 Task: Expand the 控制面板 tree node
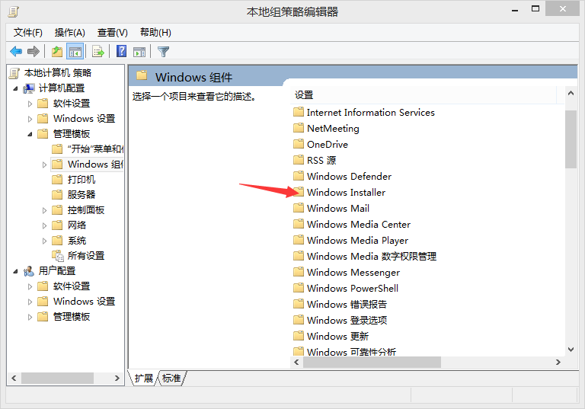(44, 210)
